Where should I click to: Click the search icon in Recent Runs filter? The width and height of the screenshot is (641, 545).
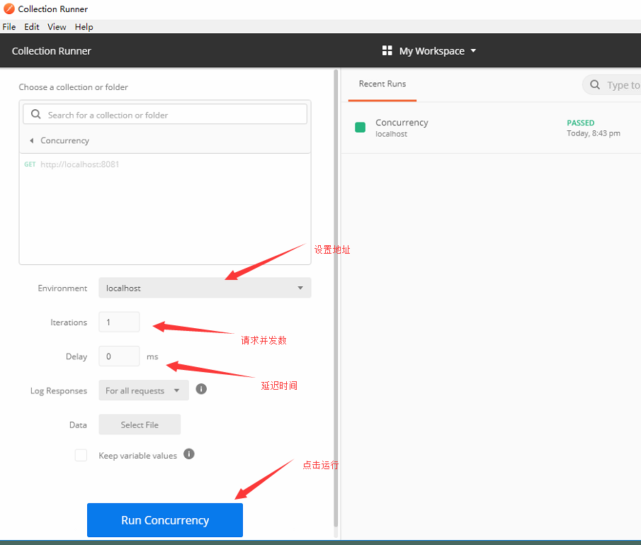[595, 85]
